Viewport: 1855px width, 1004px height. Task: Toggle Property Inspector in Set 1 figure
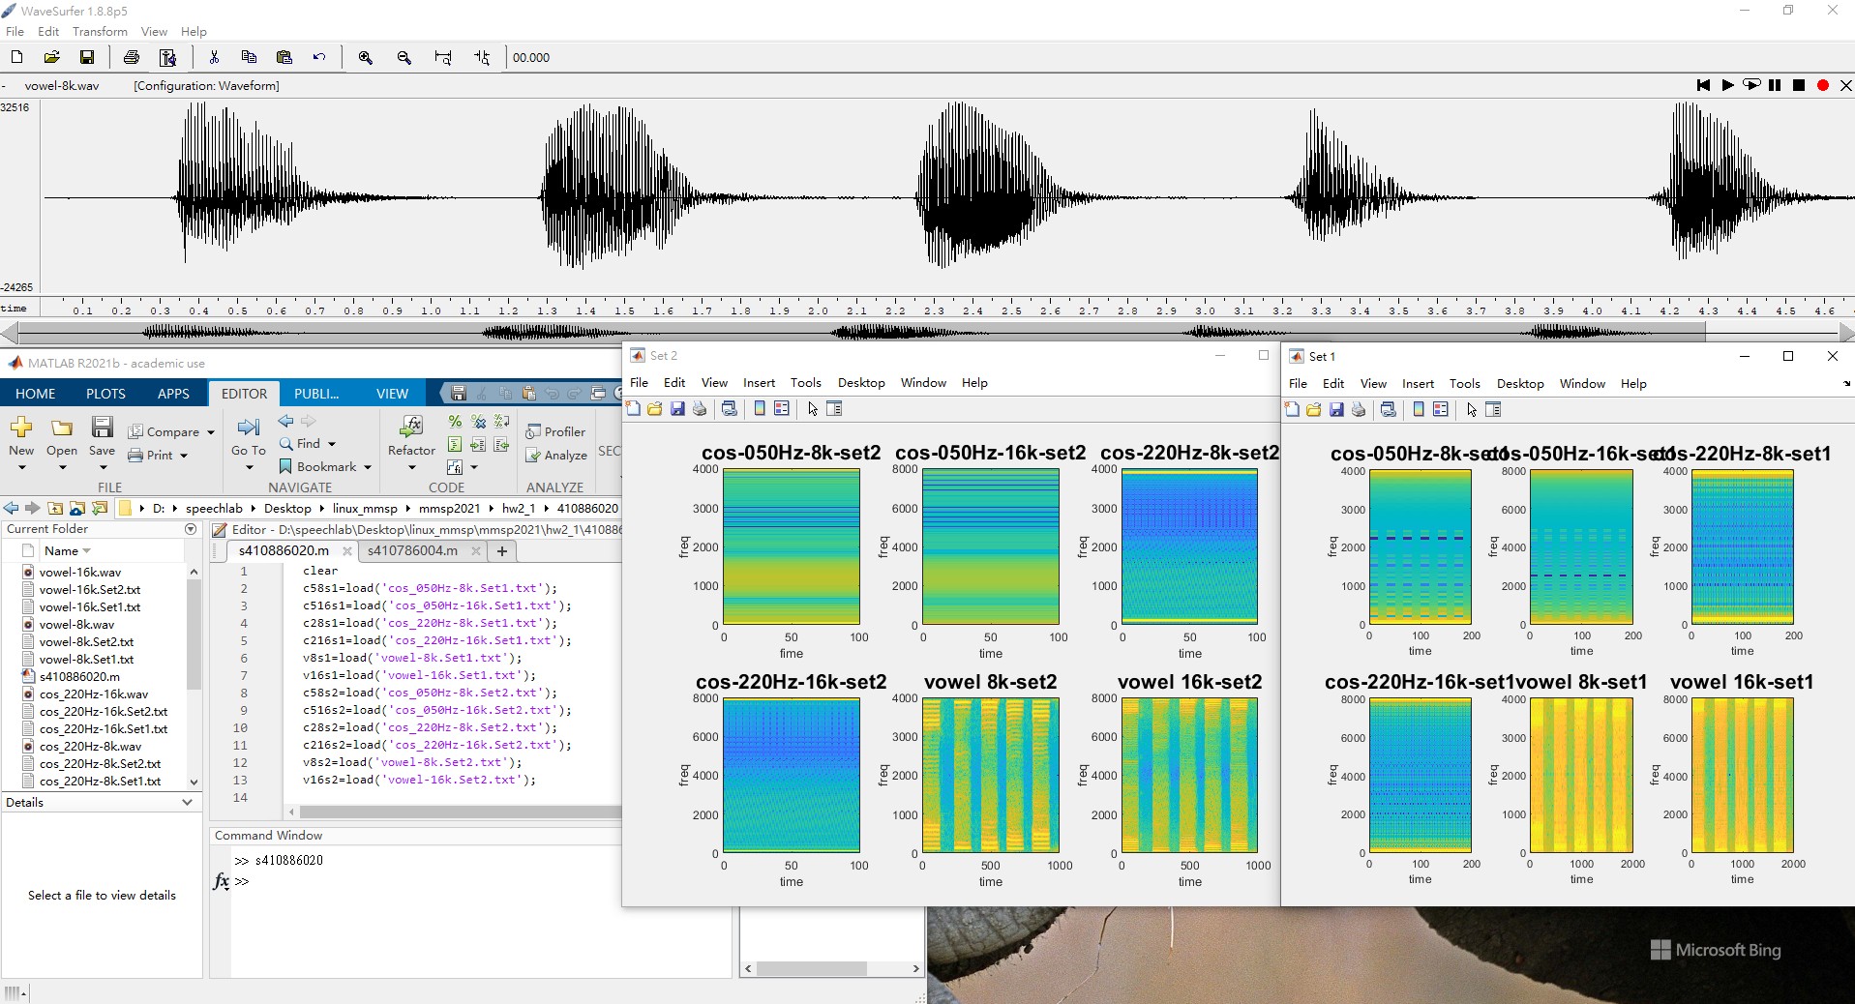pyautogui.click(x=1493, y=409)
